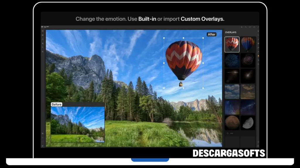Click the hot air balloon on the canvas
This screenshot has width=300, height=168.
coord(183,58)
